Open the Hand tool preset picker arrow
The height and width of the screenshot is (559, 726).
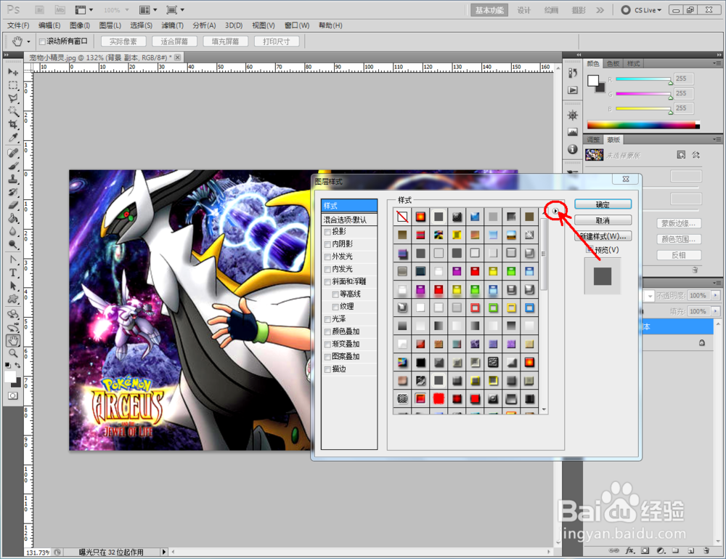coord(28,41)
